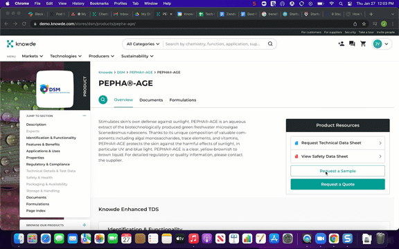Open Spotlight search in menu bar
Viewport: 399px width, 249px height.
[341, 3]
